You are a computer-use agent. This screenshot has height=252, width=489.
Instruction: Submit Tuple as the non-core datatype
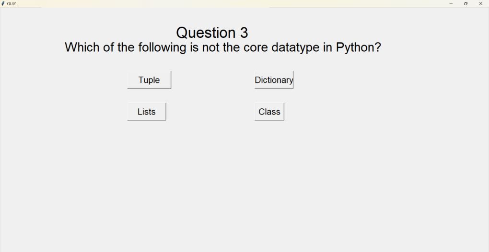click(x=149, y=80)
